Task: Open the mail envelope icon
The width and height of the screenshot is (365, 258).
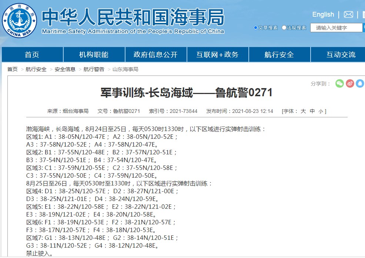Action: [x=348, y=14]
